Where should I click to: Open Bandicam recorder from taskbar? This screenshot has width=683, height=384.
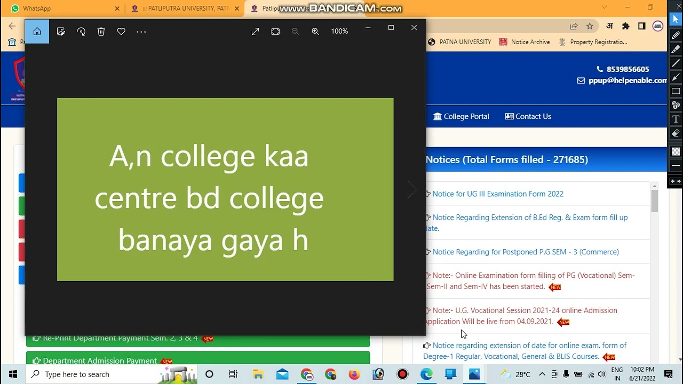coord(403,374)
